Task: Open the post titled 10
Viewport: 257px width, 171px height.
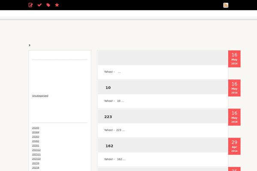Action: pos(108,88)
